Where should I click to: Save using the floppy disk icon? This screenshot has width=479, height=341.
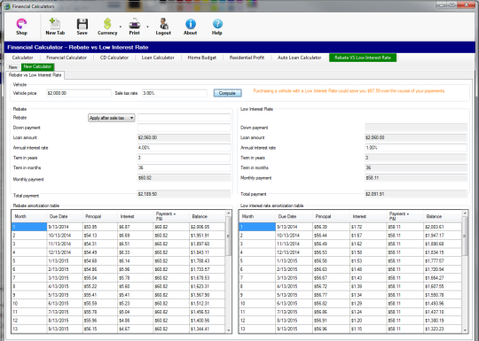[x=82, y=27]
